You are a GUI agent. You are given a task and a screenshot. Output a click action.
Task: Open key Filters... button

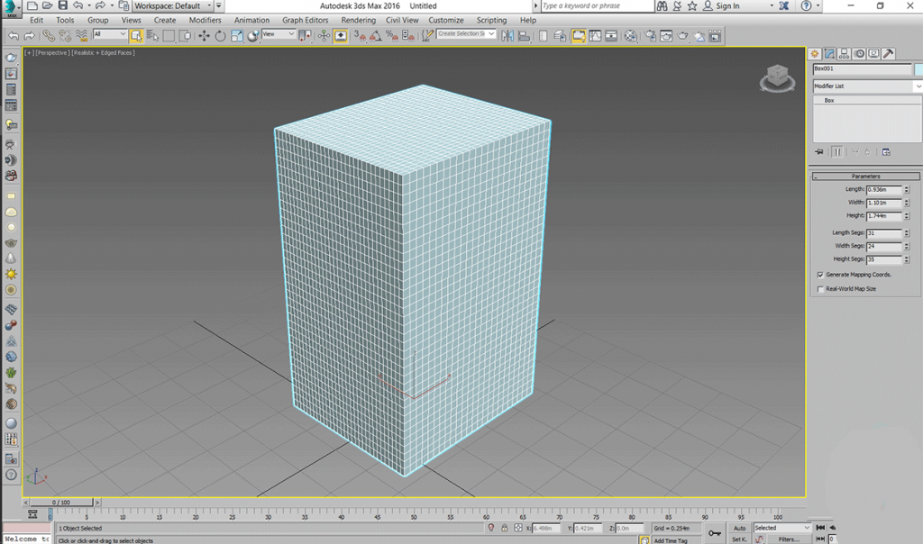[x=788, y=539]
